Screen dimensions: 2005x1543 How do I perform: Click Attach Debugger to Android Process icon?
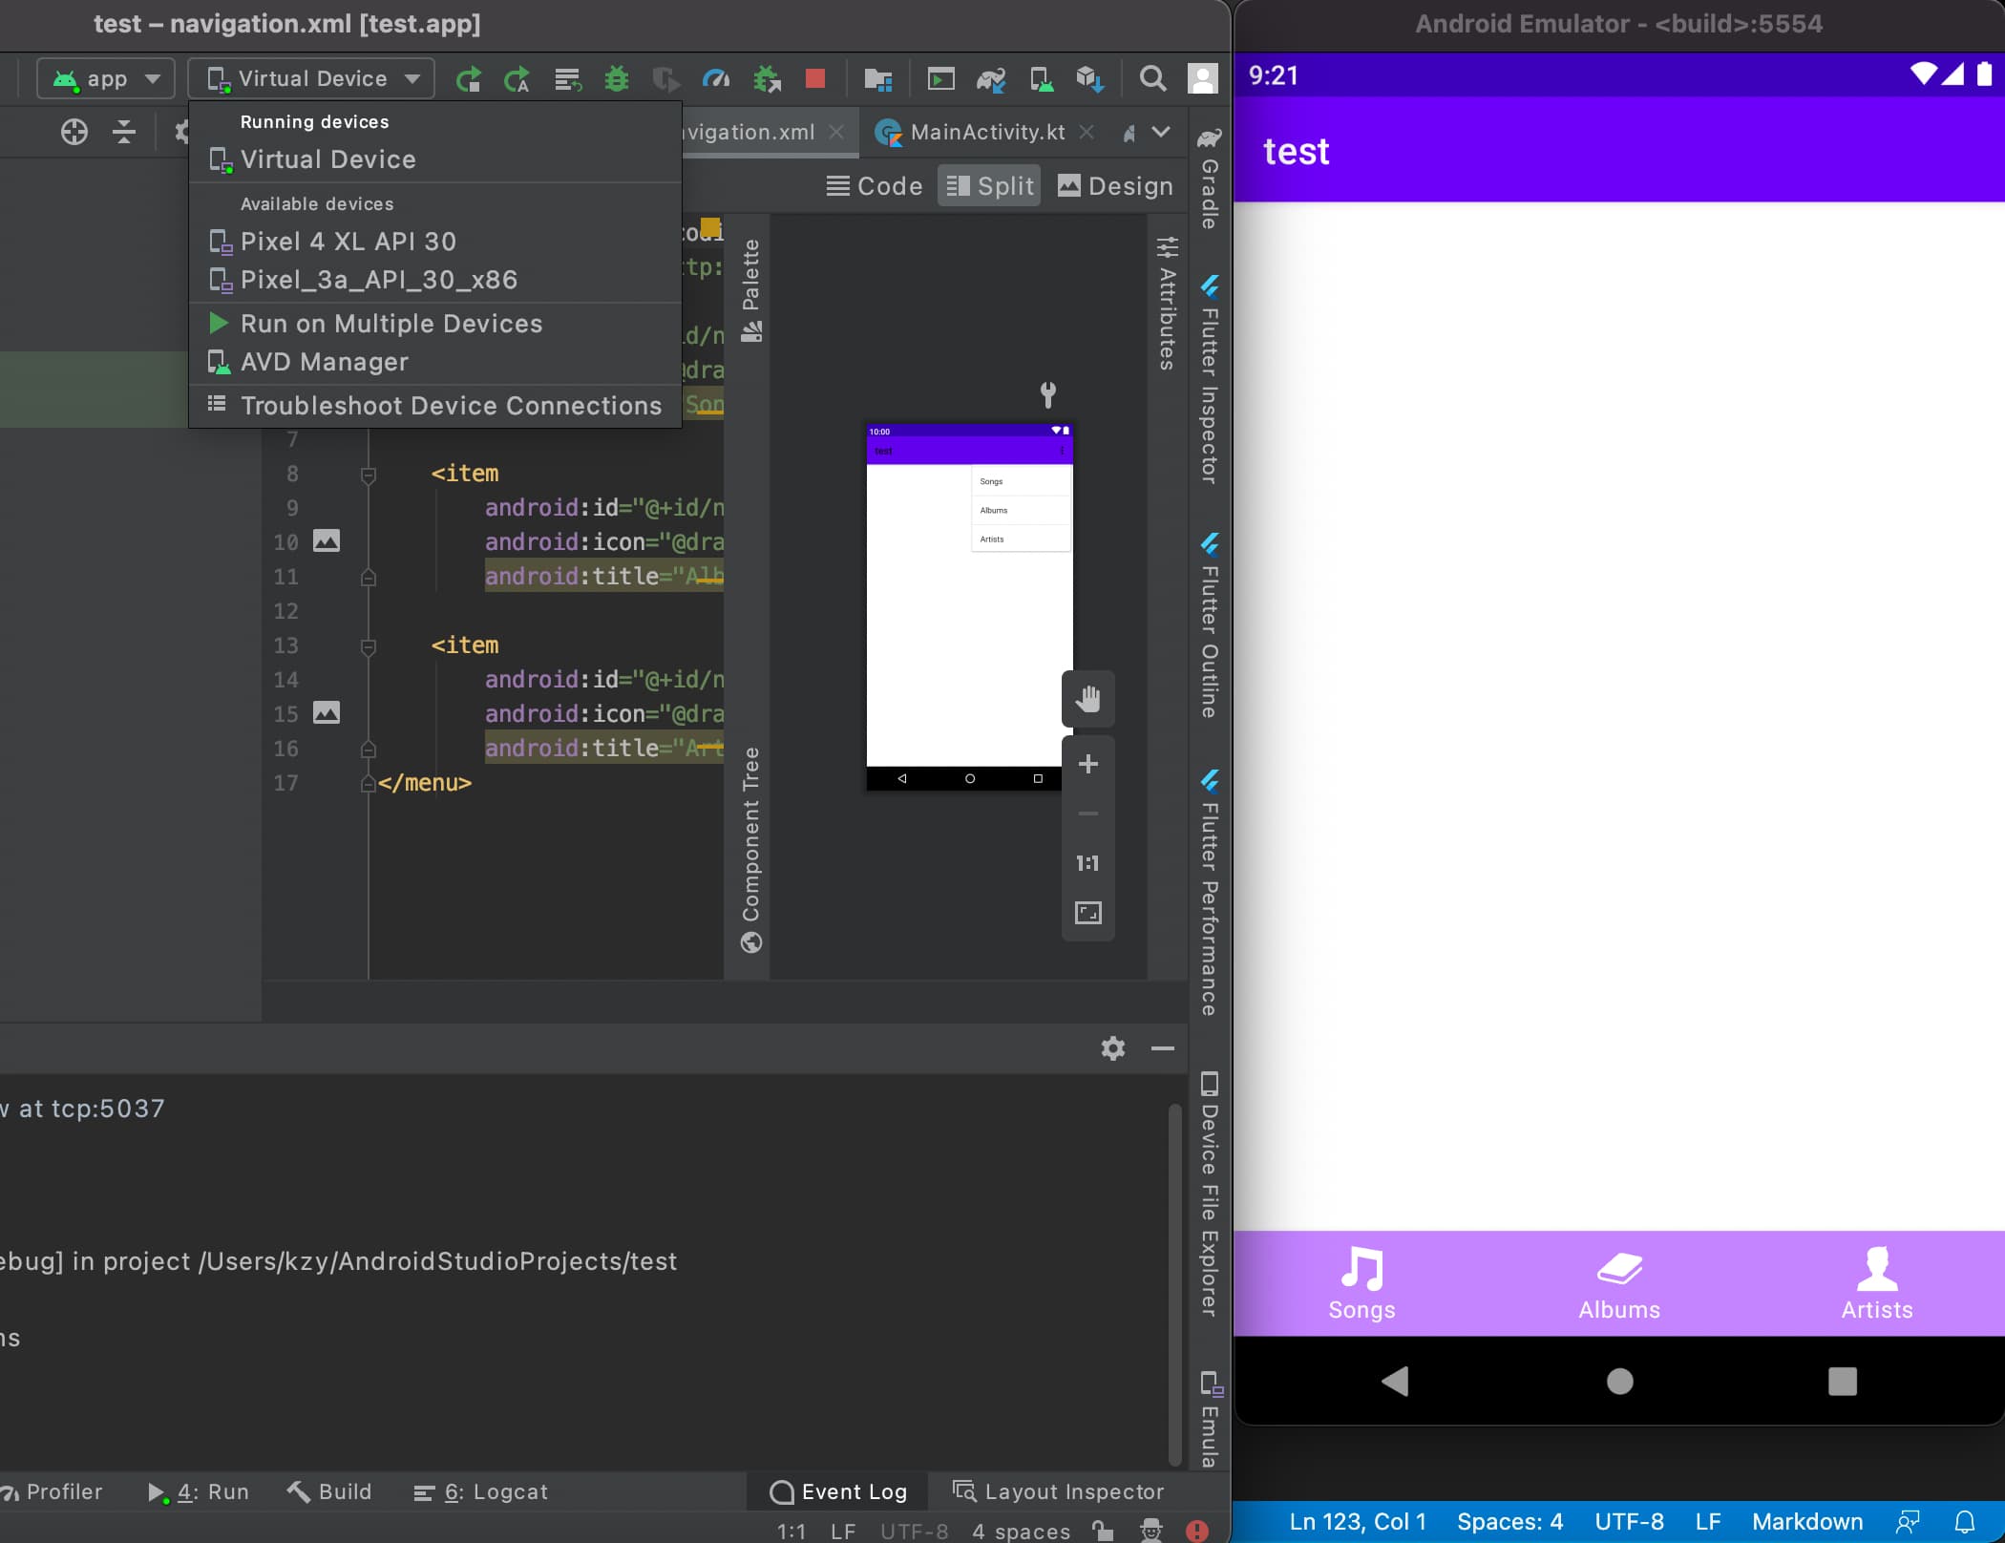pos(767,79)
